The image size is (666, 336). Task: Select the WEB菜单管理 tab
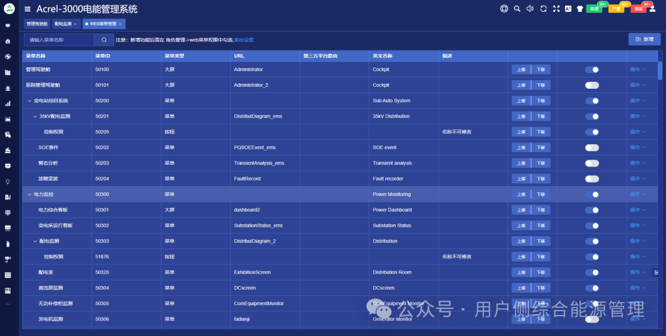pyautogui.click(x=103, y=24)
